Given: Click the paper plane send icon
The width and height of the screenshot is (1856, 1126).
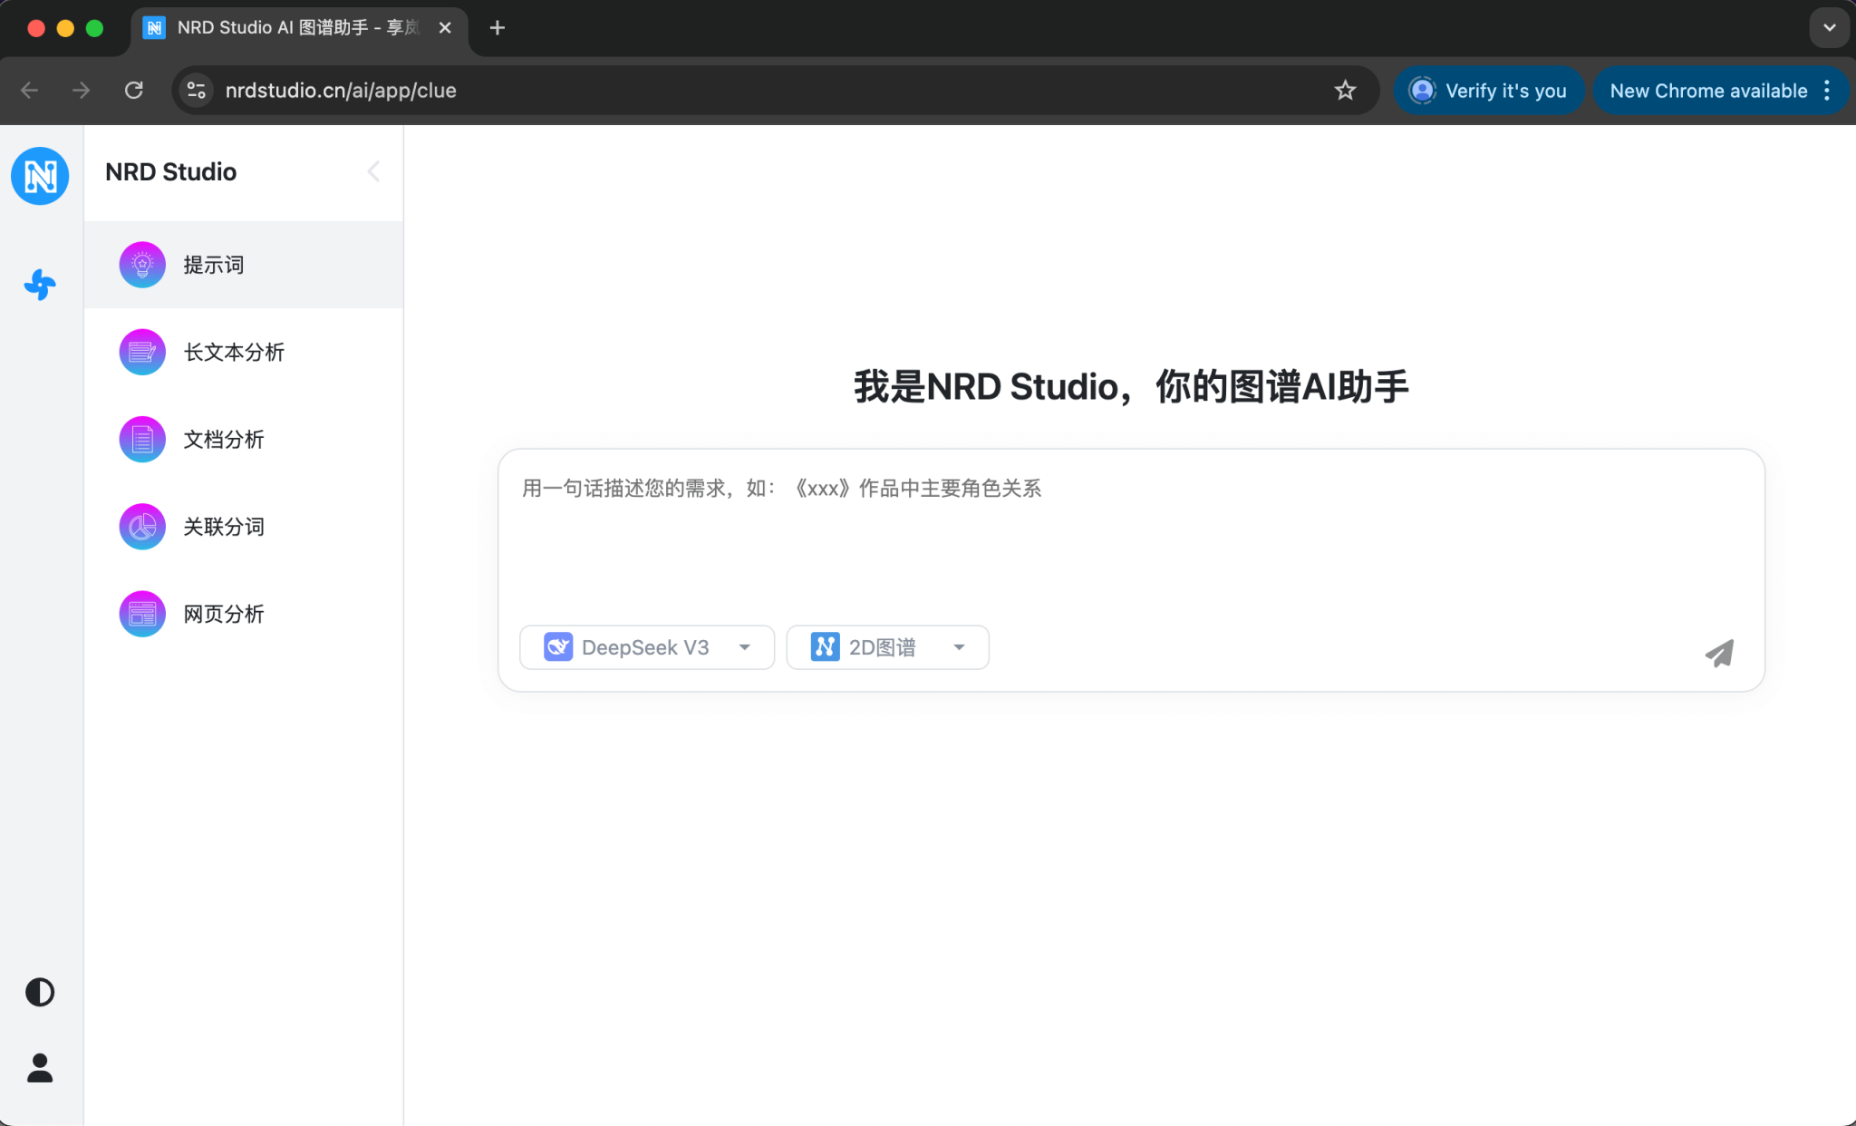Looking at the screenshot, I should pyautogui.click(x=1719, y=653).
